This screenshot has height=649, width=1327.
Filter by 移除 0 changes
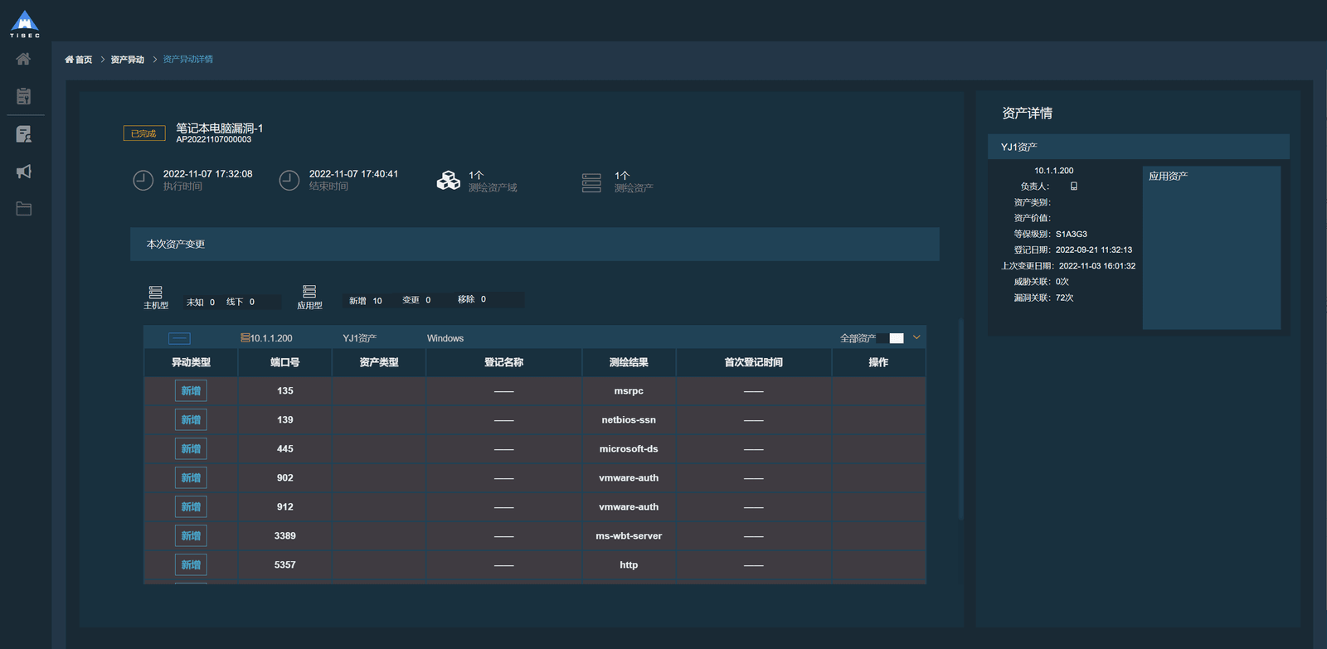click(472, 299)
